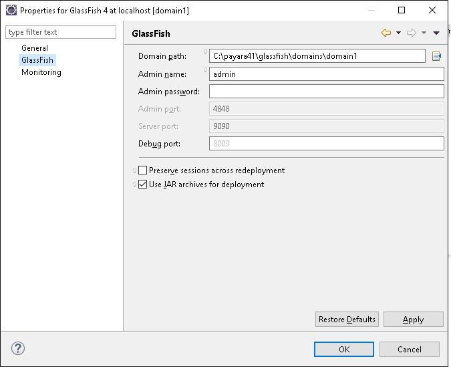Click the Apply button

tap(414, 320)
